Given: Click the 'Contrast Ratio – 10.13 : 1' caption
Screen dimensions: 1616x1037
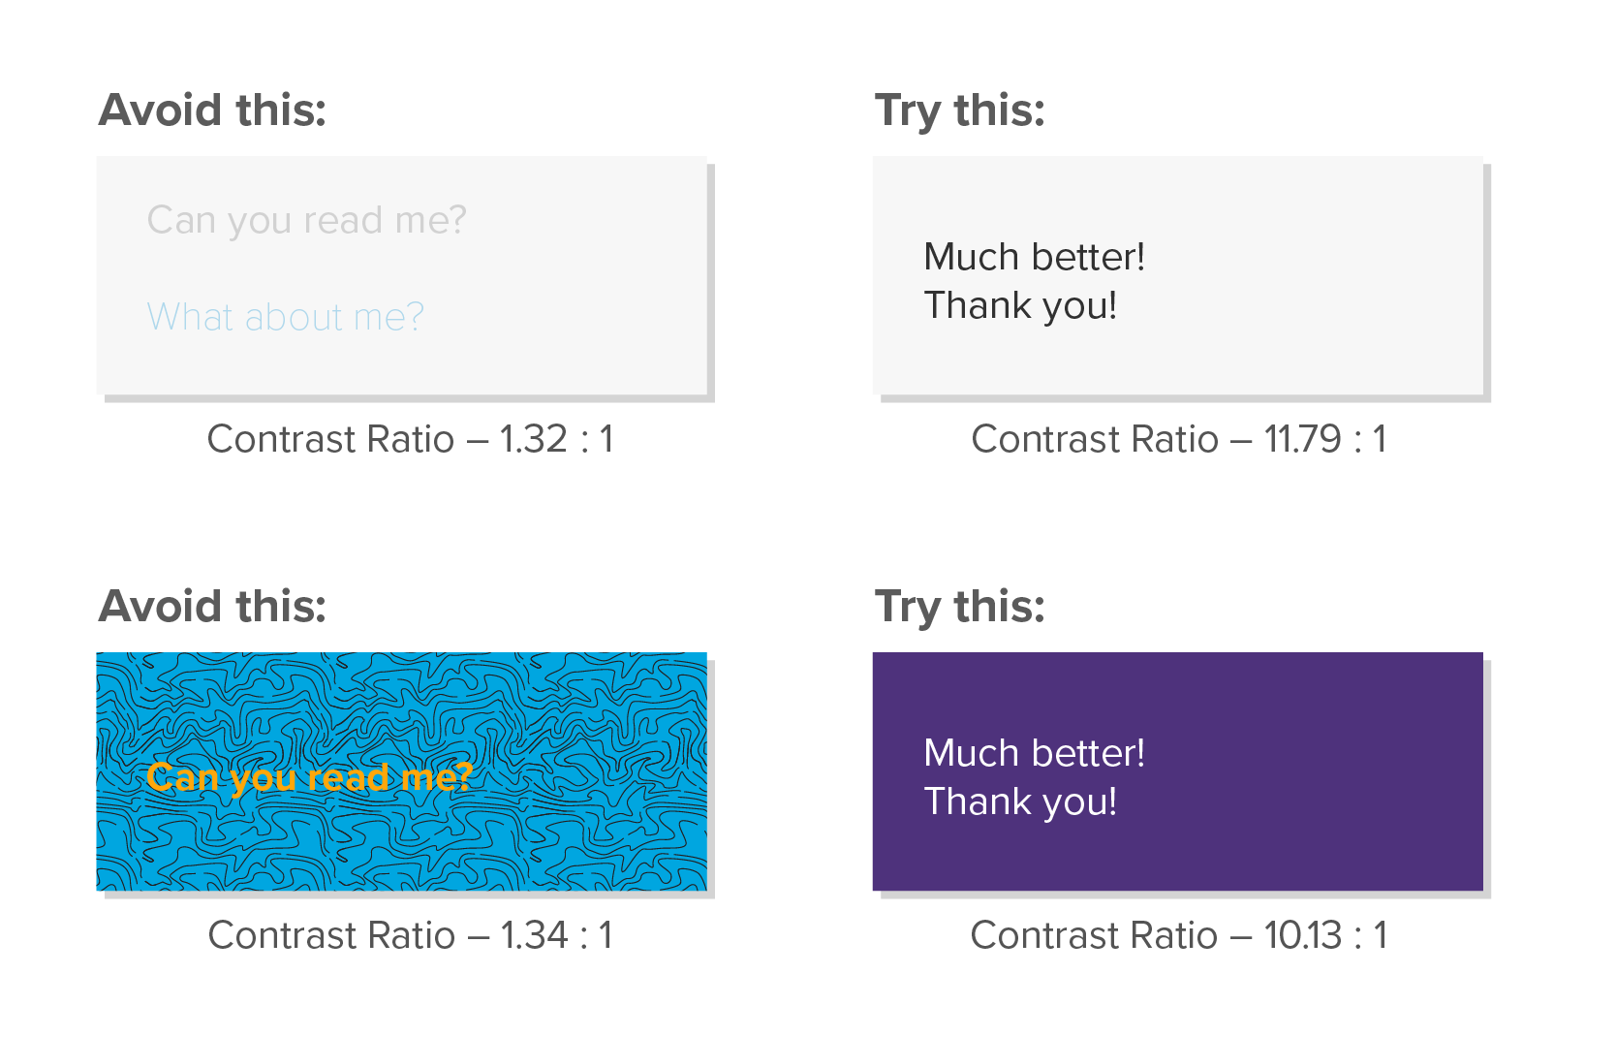Looking at the screenshot, I should [x=1179, y=935].
